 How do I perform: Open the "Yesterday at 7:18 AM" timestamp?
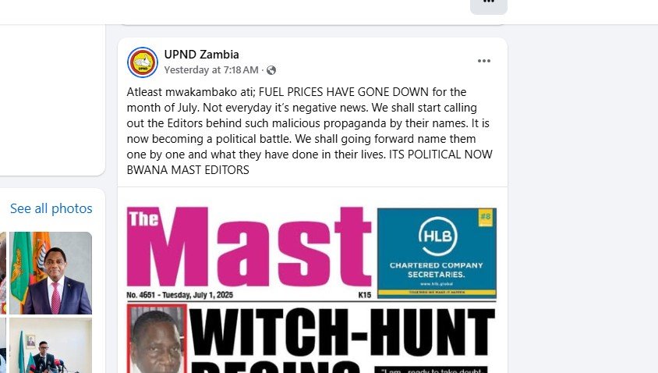tap(211, 70)
